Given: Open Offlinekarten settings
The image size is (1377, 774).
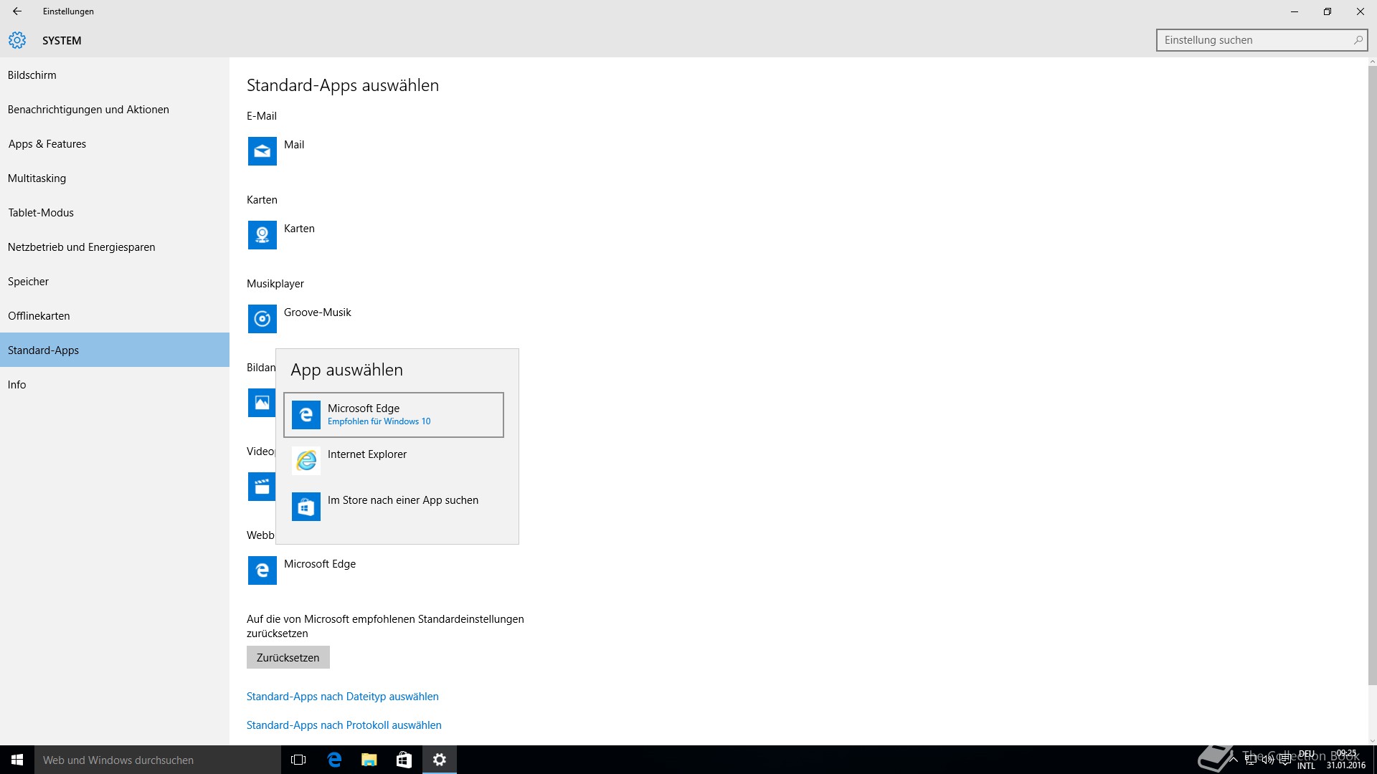Looking at the screenshot, I should click(115, 315).
